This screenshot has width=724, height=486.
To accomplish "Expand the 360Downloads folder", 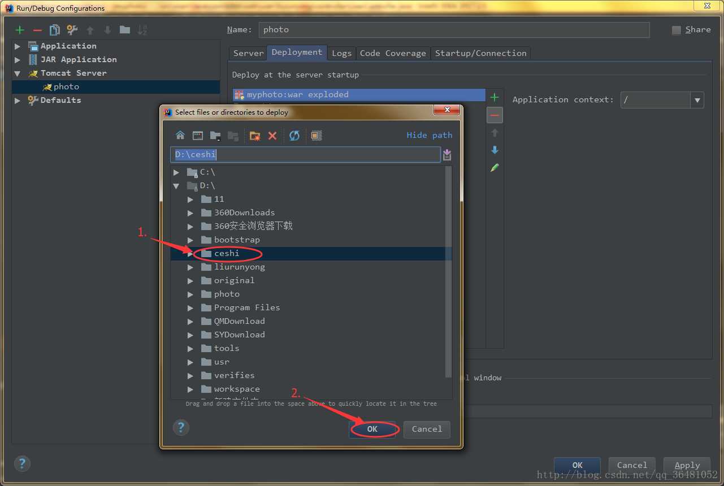I will point(190,213).
